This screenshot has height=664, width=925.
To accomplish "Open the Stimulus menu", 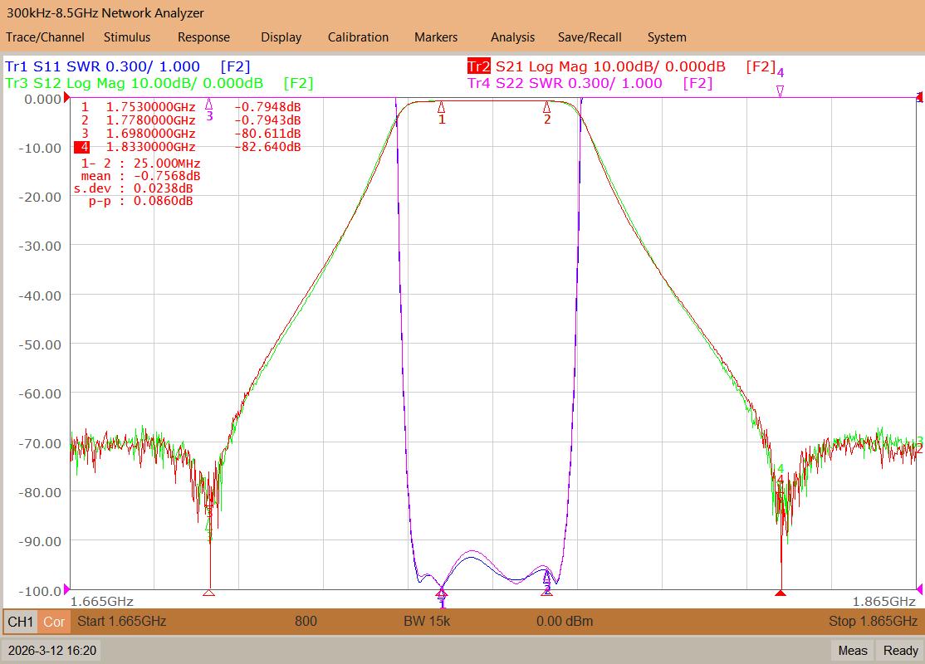I will tap(127, 37).
